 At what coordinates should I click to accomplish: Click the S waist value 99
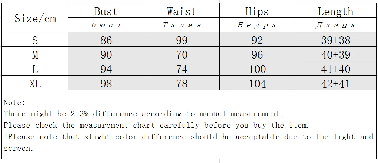181,40
